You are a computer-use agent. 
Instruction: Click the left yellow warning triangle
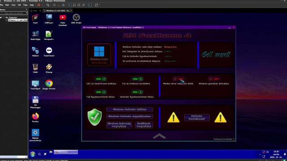[x=174, y=117]
